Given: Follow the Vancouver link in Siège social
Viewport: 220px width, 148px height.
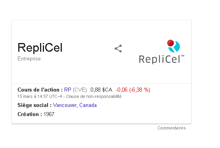Looking at the screenshot, I should click(65, 105).
